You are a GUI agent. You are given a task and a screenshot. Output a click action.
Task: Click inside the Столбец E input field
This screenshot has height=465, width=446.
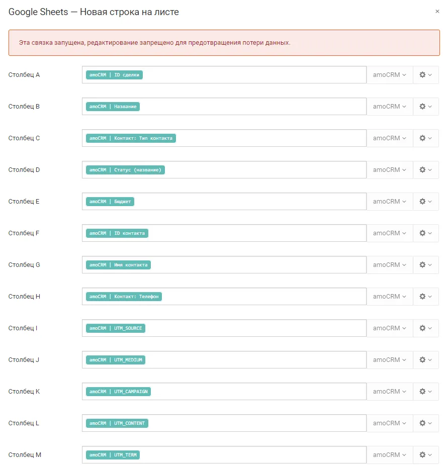pyautogui.click(x=224, y=202)
